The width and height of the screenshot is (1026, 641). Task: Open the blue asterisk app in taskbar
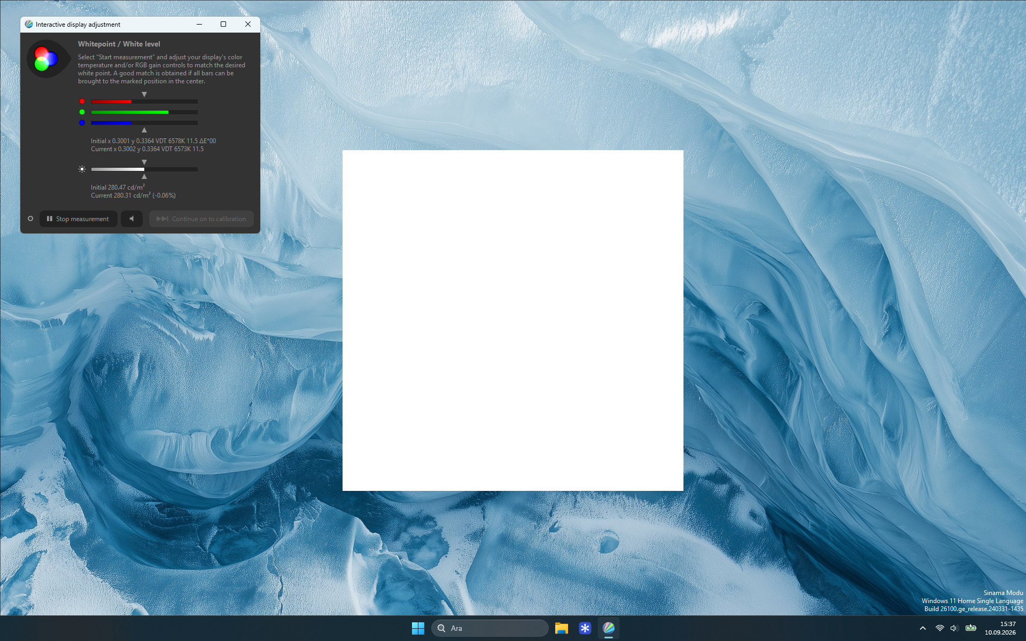coord(585,628)
